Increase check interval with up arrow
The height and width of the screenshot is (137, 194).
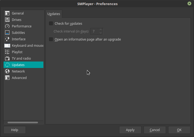tap(101, 30)
